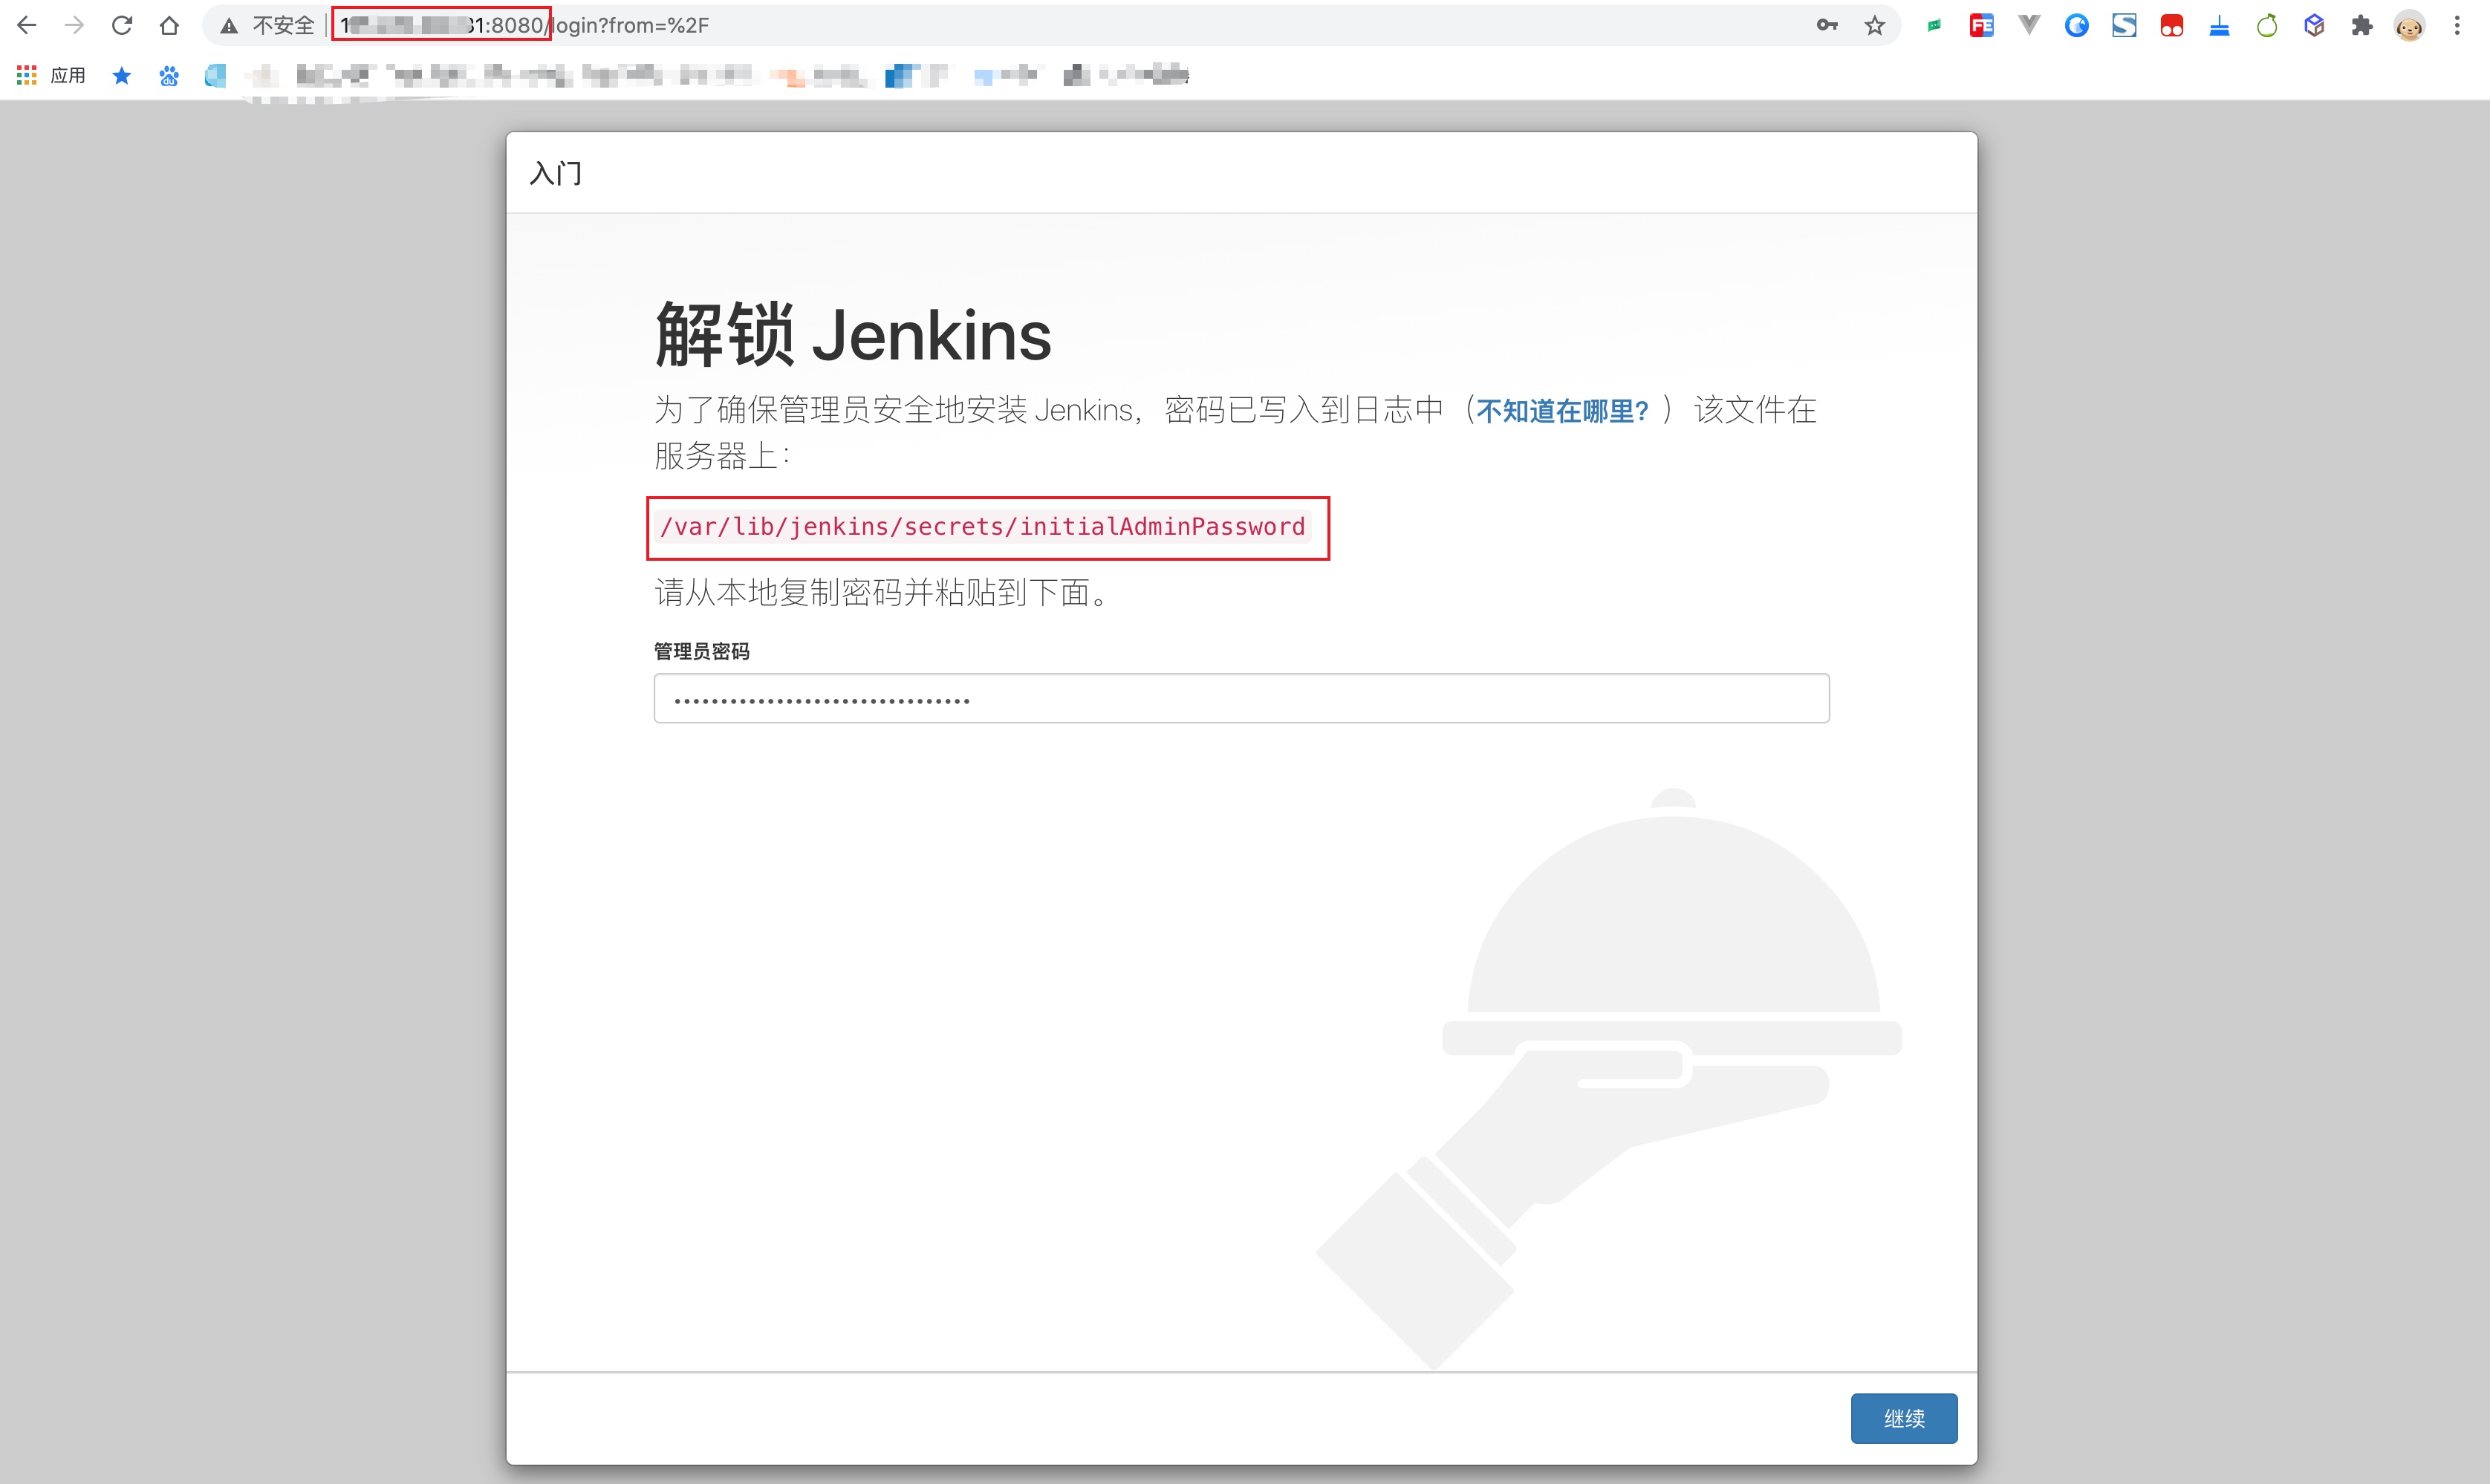Open the Vue.js devtools extension
Viewport: 2490px width, 1484px height.
[x=2029, y=25]
